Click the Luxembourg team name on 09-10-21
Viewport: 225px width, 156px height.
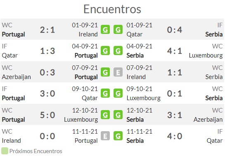144,98
